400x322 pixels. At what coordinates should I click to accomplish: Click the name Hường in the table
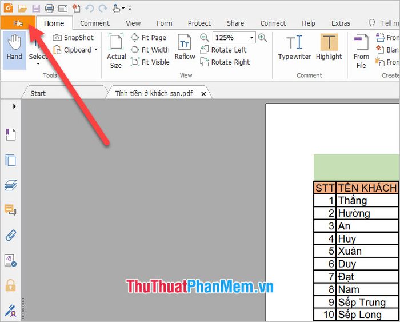click(x=354, y=213)
